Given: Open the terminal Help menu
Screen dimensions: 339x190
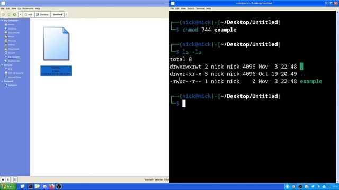Looking at the screenshot, I should tap(209, 9).
